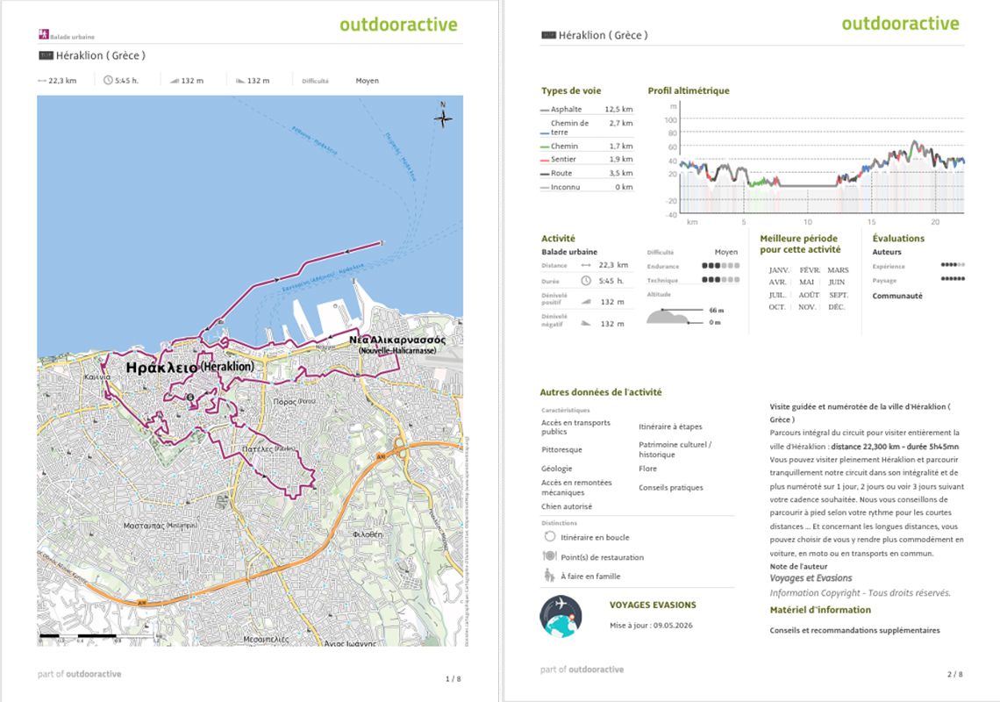Click the Μασταμπάς map label

point(160,526)
